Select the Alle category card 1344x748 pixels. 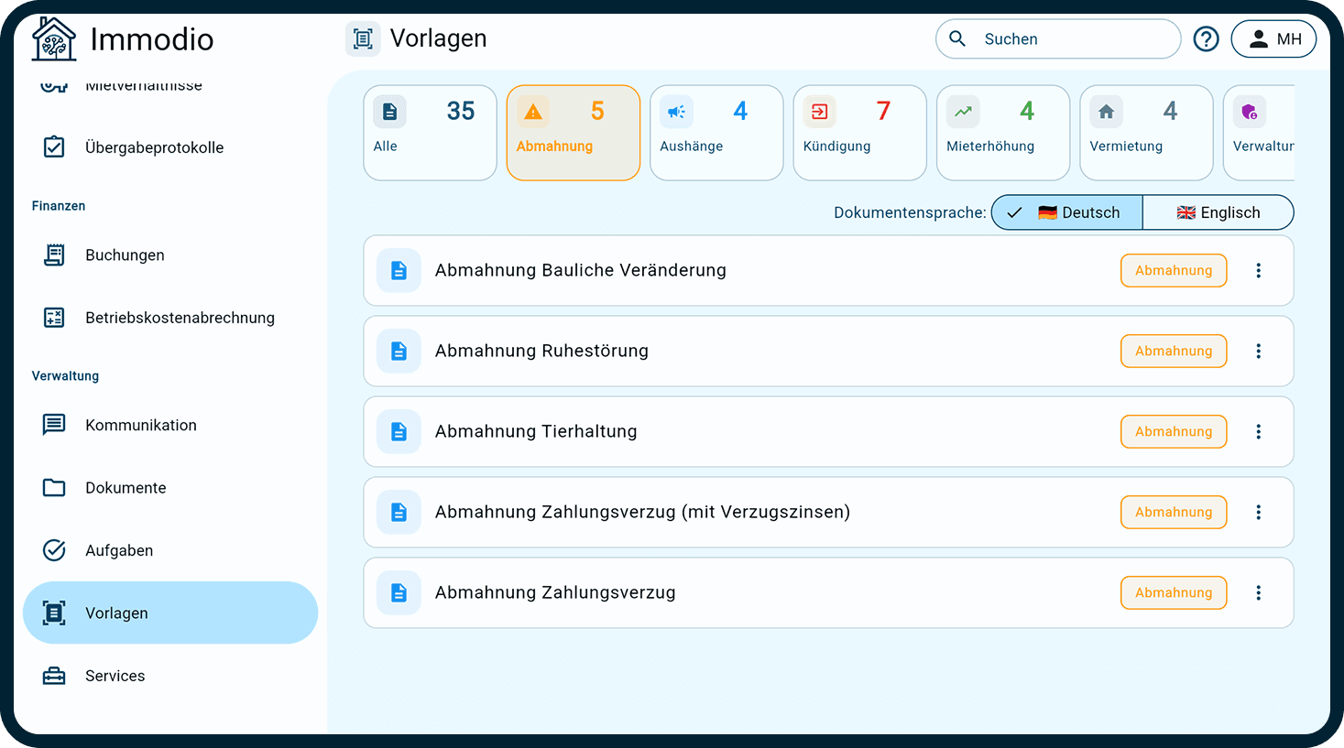pyautogui.click(x=430, y=133)
